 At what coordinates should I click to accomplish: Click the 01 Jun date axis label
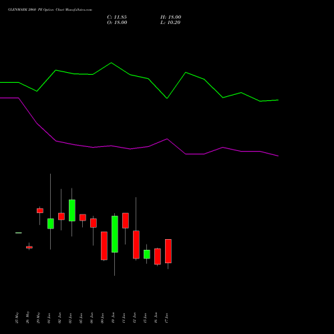(49, 318)
